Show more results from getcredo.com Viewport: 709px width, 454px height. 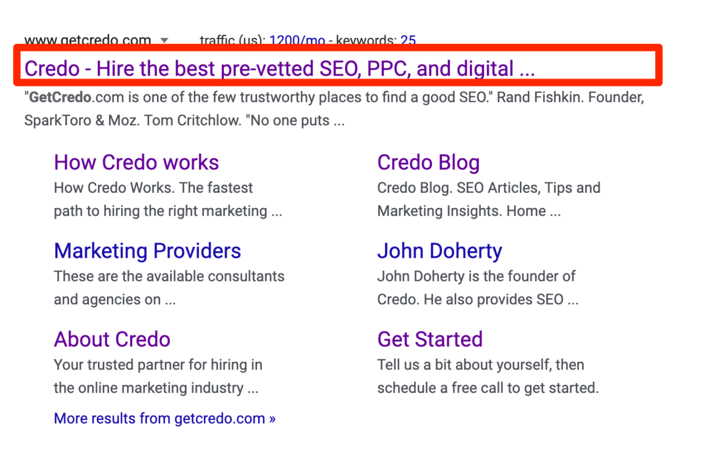coord(165,419)
